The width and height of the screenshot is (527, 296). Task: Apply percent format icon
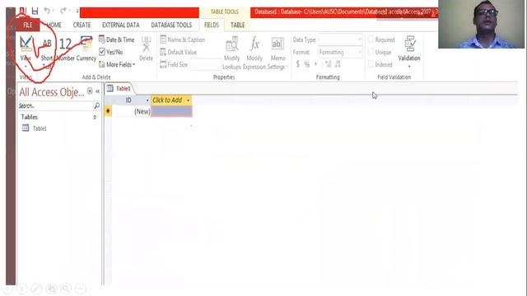click(x=306, y=64)
